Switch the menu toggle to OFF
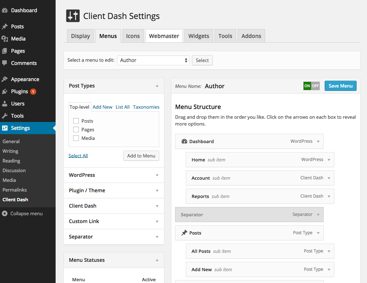Image resolution: width=367 pixels, height=283 pixels. [315, 86]
